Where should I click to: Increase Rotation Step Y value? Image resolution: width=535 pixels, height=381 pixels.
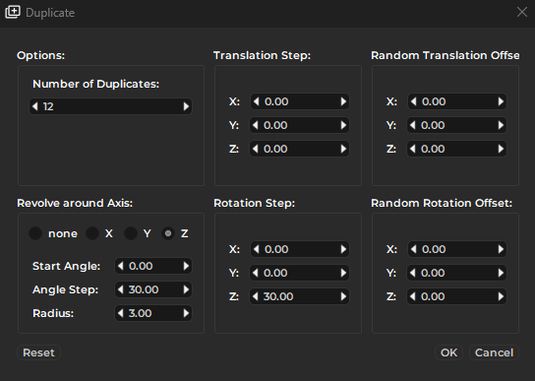click(x=343, y=273)
